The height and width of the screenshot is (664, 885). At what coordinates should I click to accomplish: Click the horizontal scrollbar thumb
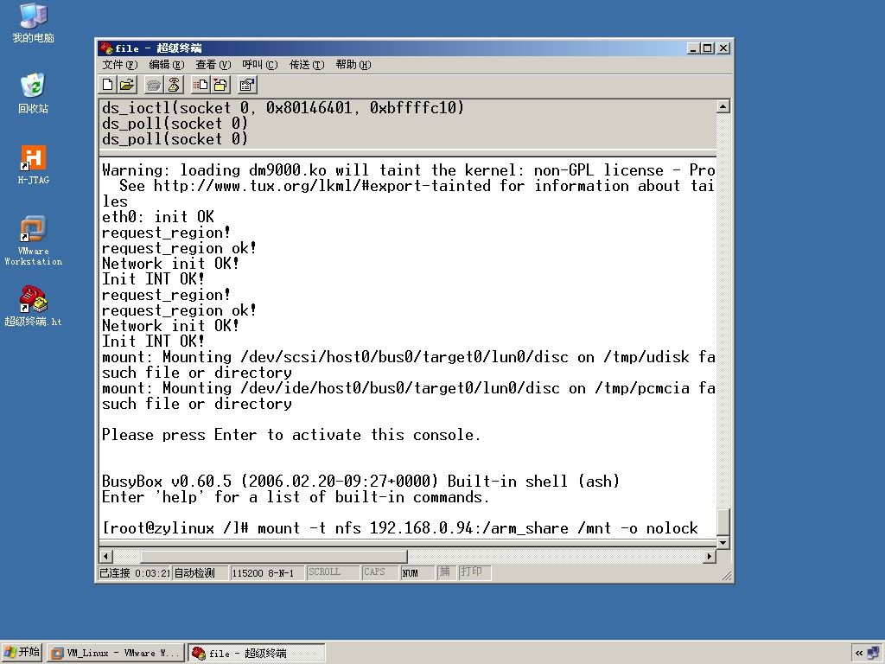tap(274, 556)
